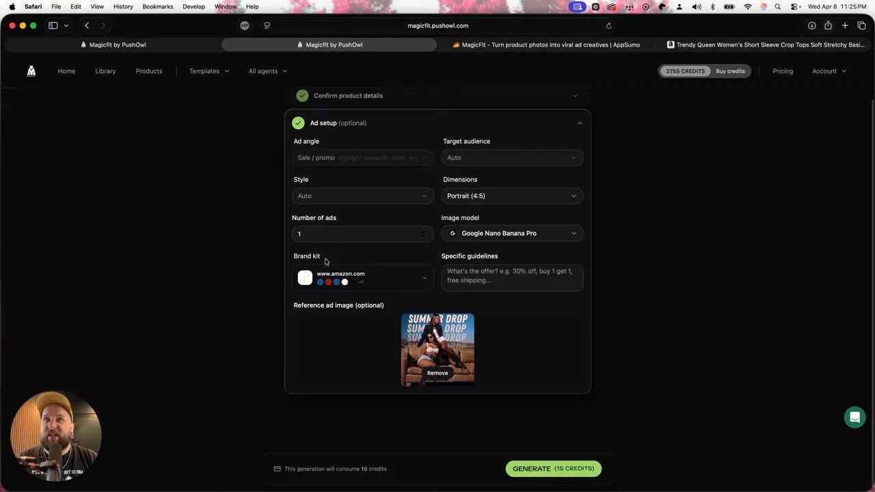Open the green chat support widget
The height and width of the screenshot is (492, 875).
click(x=854, y=417)
